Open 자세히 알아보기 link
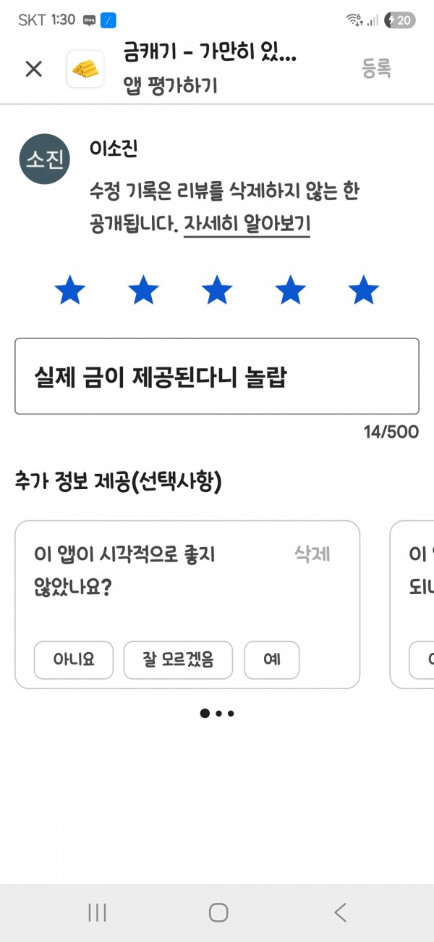This screenshot has width=434, height=942. (247, 224)
